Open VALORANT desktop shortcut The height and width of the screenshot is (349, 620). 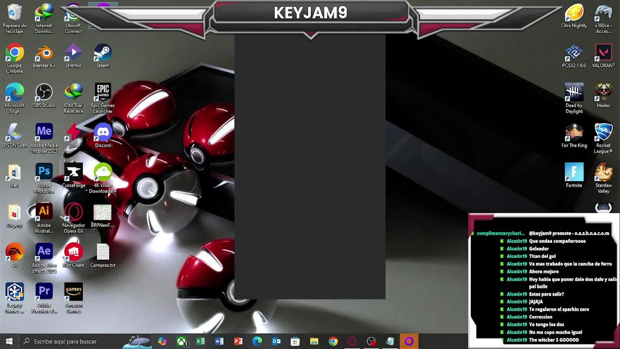[x=604, y=56]
